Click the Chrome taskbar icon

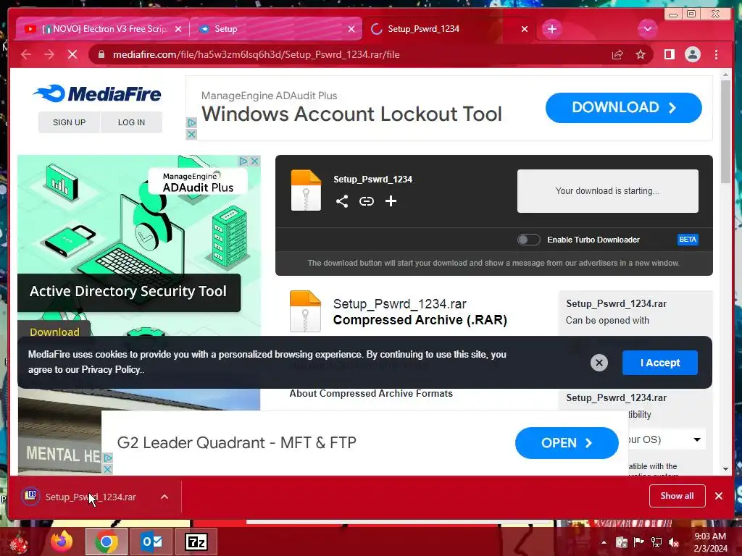107,542
